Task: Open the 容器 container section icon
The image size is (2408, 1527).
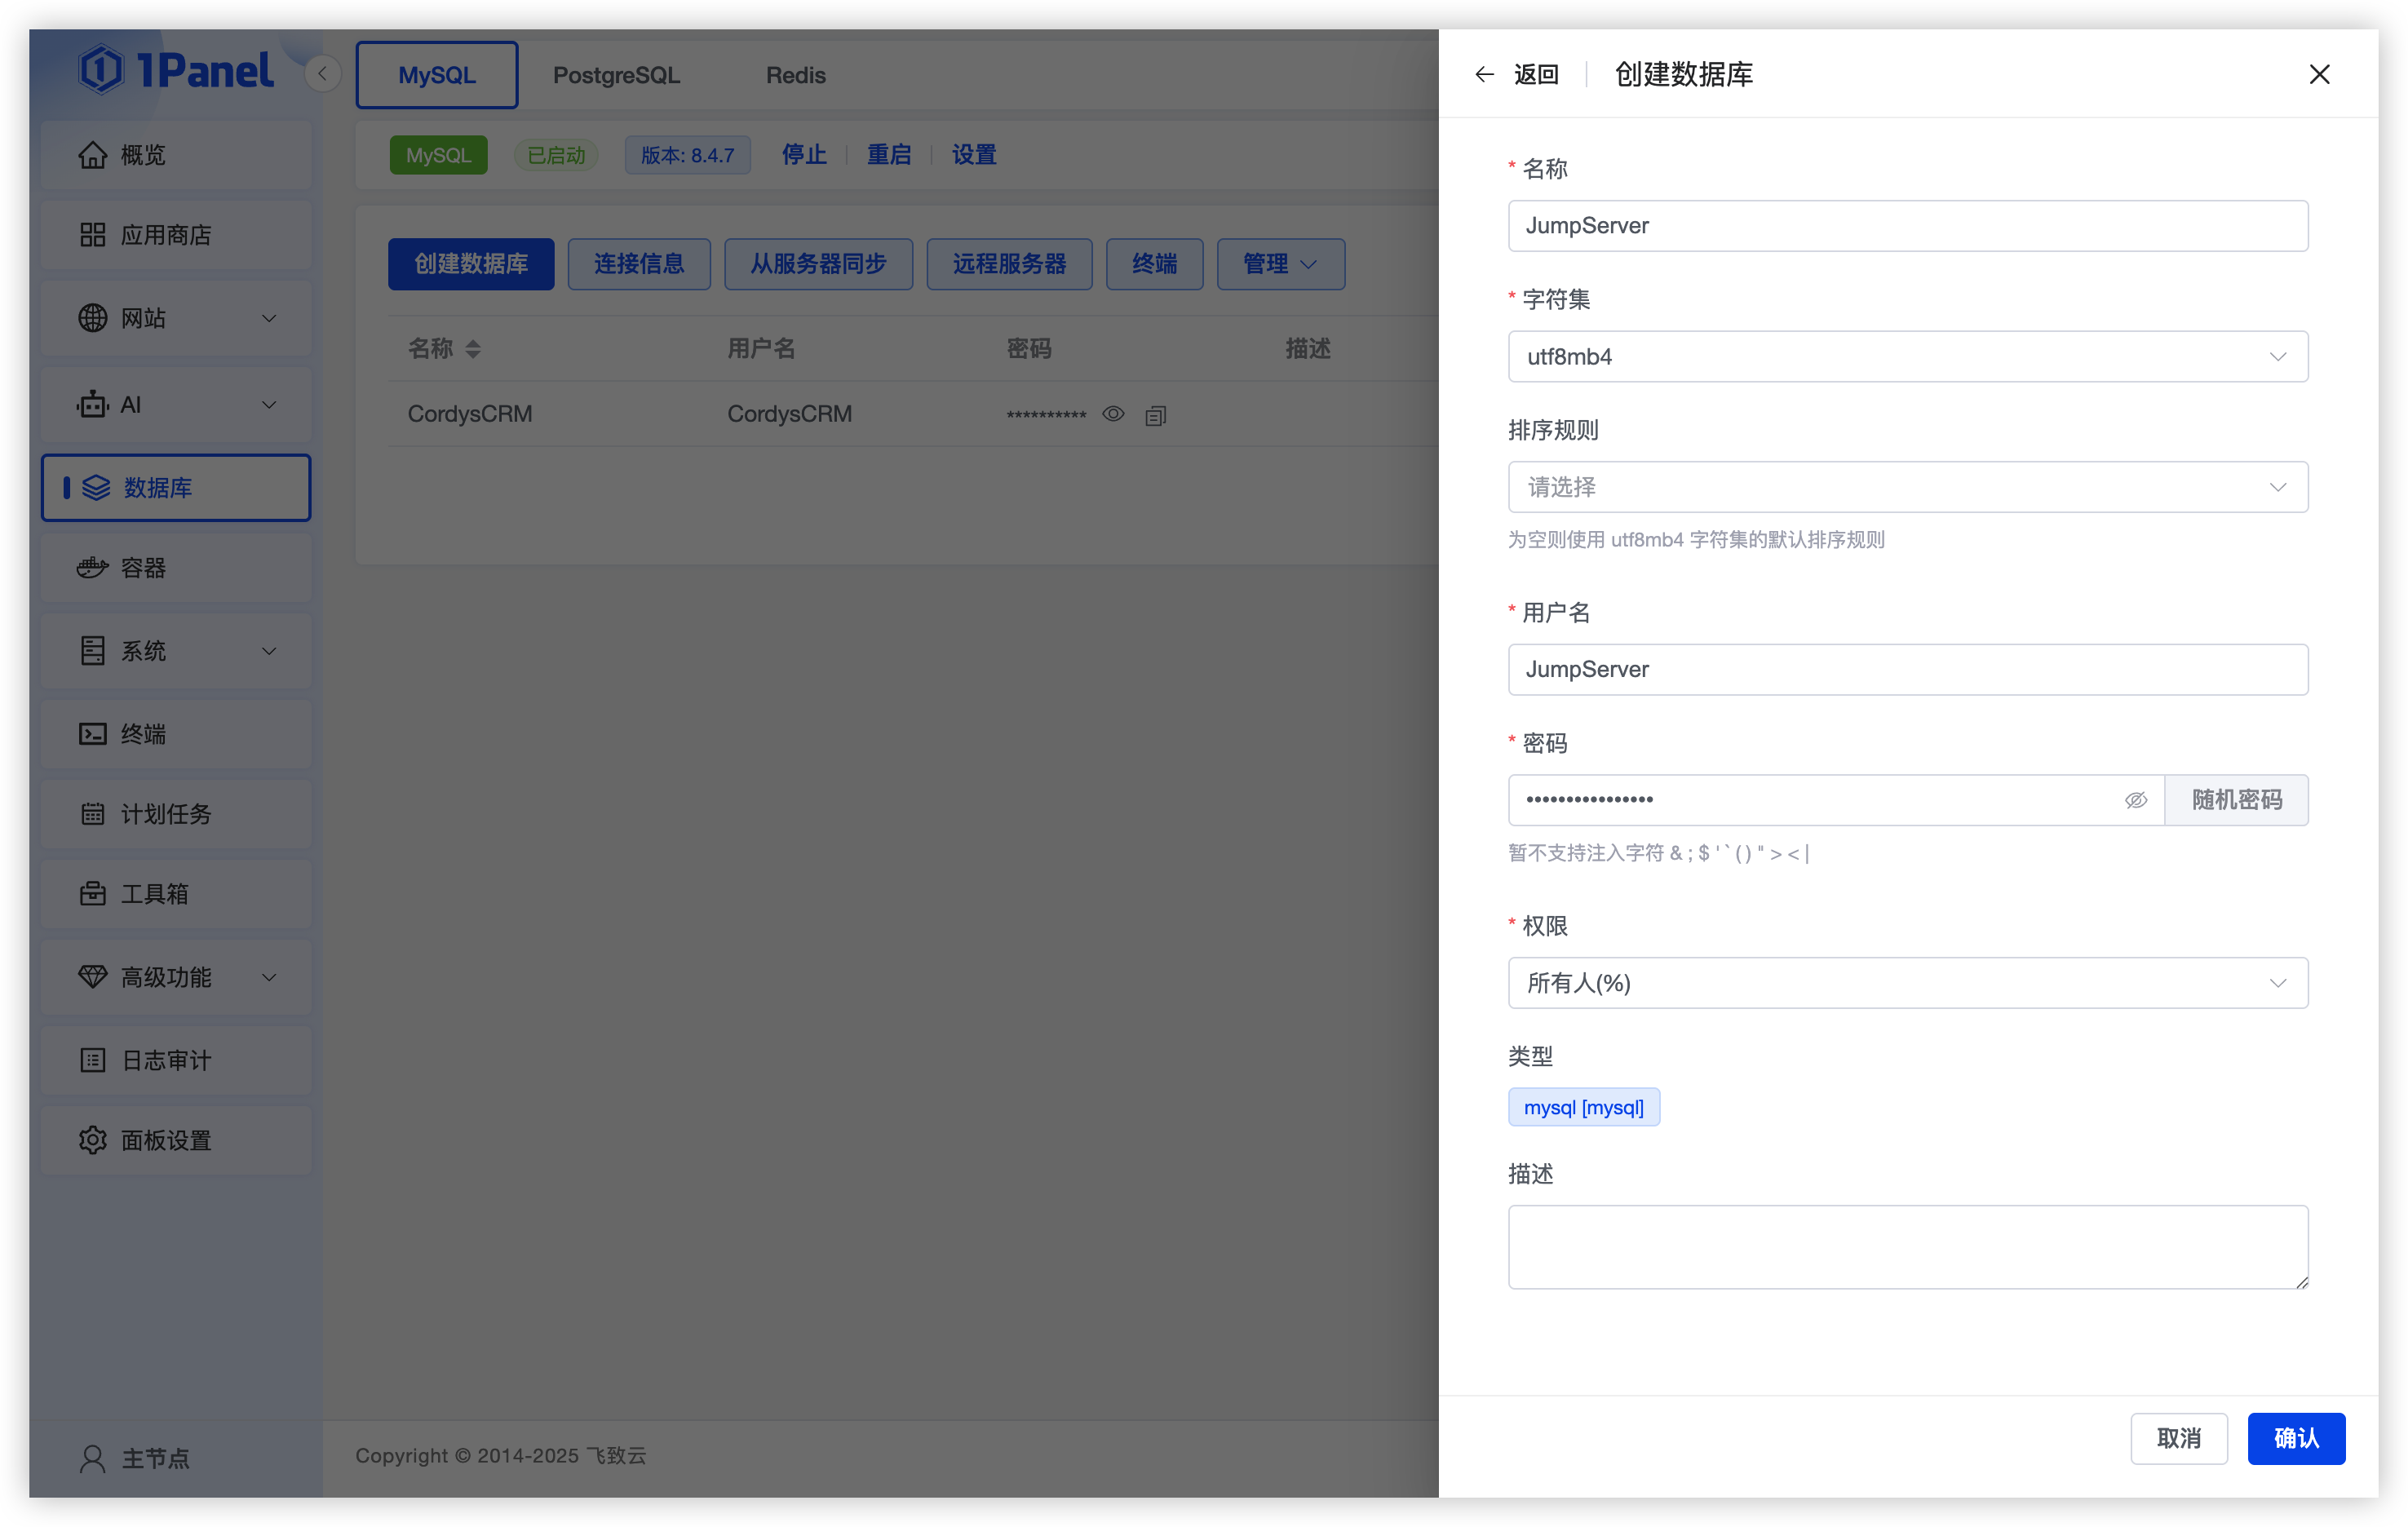Action: [x=91, y=567]
